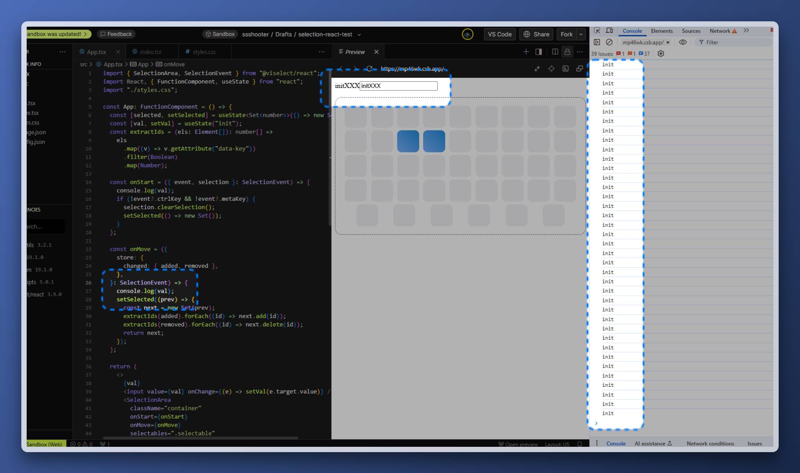
Task: Add a new panel with plus icon
Action: (x=526, y=52)
